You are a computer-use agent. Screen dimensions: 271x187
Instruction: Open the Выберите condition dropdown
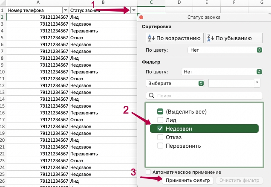pos(175,83)
